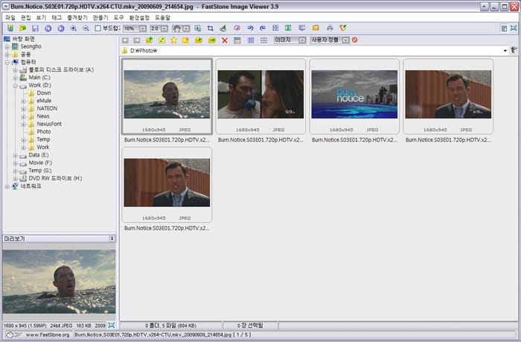Screen dimensions: 521x342
Task: Select the Photo folder in tree
Action: point(43,132)
